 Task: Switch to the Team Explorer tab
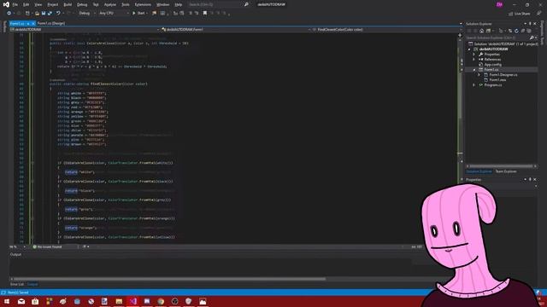click(506, 171)
